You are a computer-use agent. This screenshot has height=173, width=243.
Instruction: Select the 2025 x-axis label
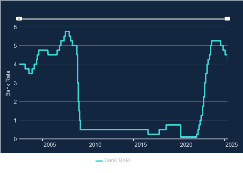pos(232,145)
